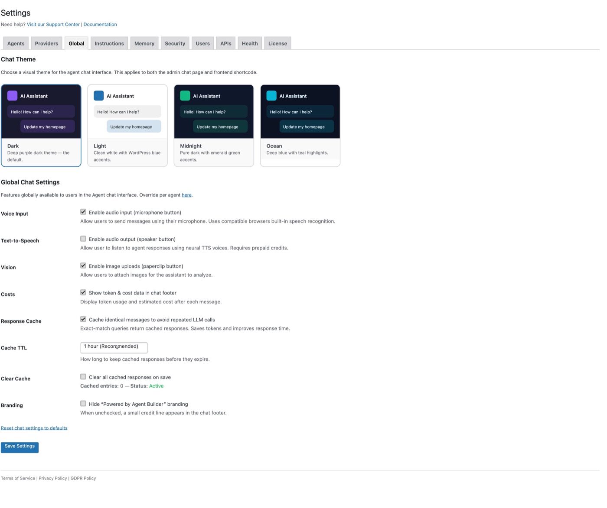Click Reset chat settings to defaults
This screenshot has width=607, height=508.
tap(34, 428)
